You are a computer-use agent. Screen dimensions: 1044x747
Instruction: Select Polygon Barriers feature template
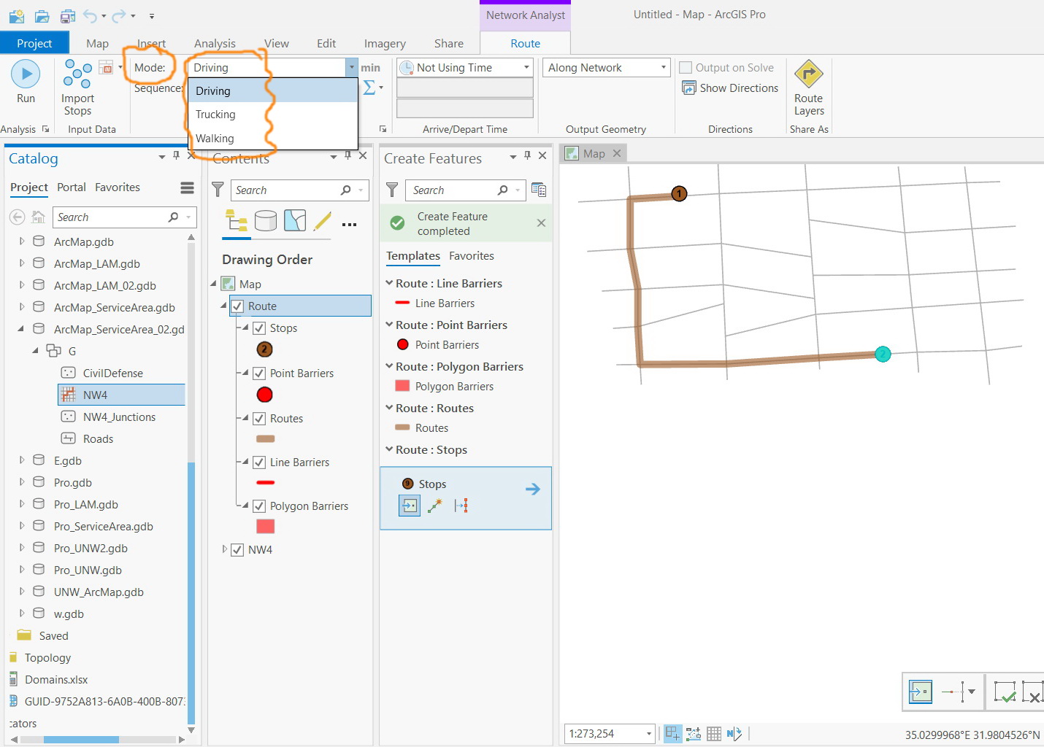coord(444,387)
